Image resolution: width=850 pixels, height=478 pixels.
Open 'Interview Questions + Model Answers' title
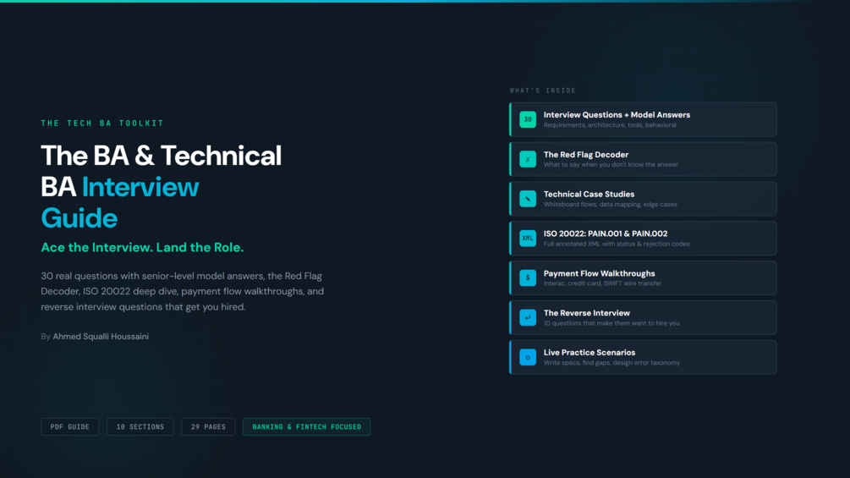point(617,115)
